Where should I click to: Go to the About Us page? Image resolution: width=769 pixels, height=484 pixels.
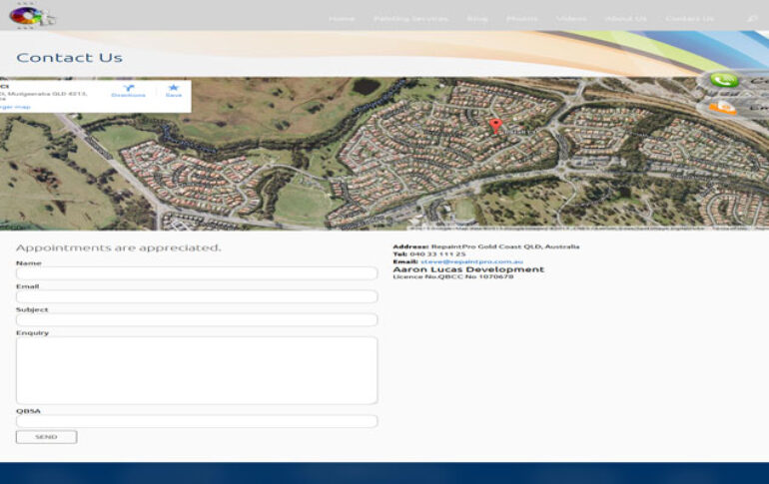pos(626,19)
